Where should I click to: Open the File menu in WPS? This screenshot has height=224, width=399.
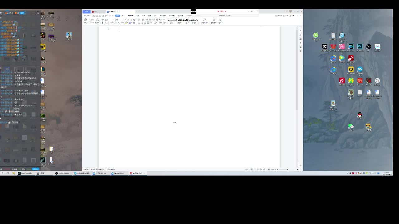coord(88,16)
